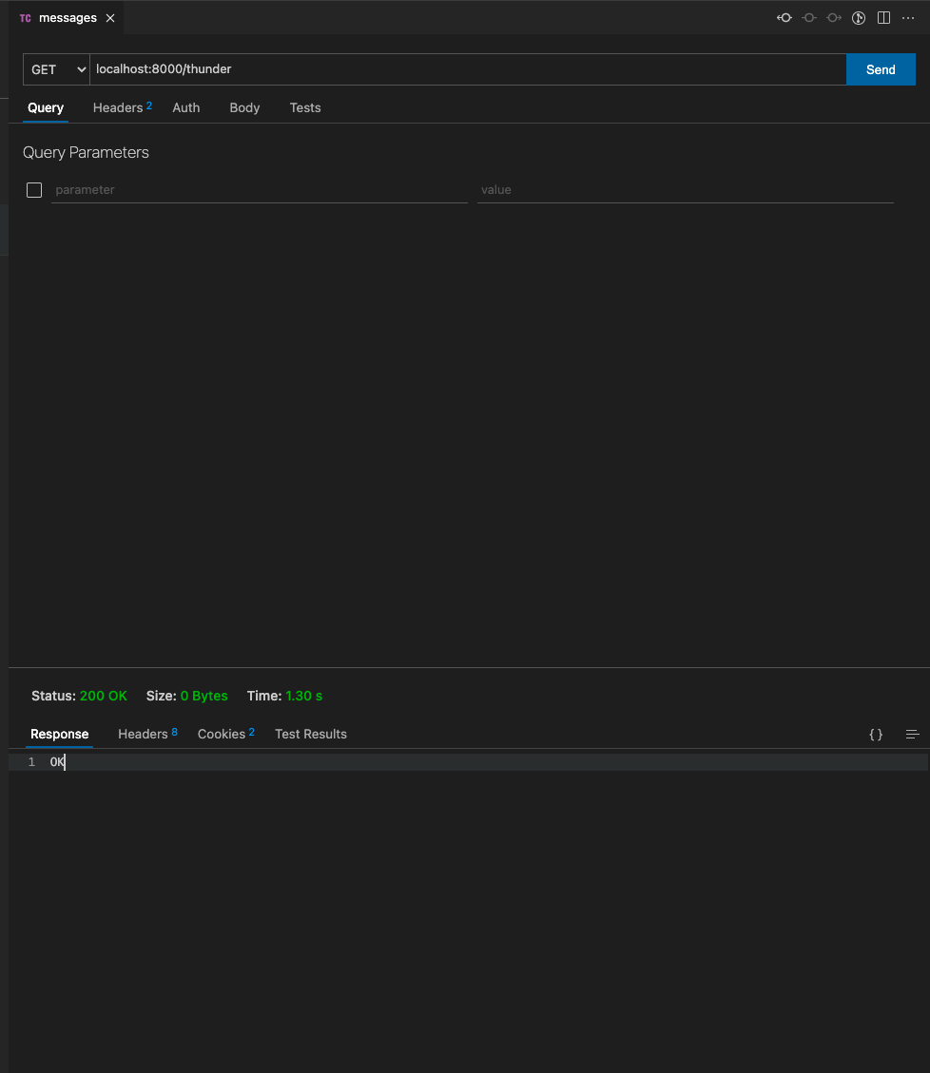Image resolution: width=930 pixels, height=1073 pixels.
Task: Switch to the Tests tab
Action: tap(304, 108)
